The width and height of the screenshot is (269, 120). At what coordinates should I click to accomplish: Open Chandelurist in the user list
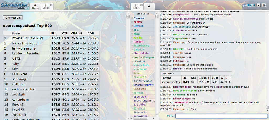click(x=141, y=53)
